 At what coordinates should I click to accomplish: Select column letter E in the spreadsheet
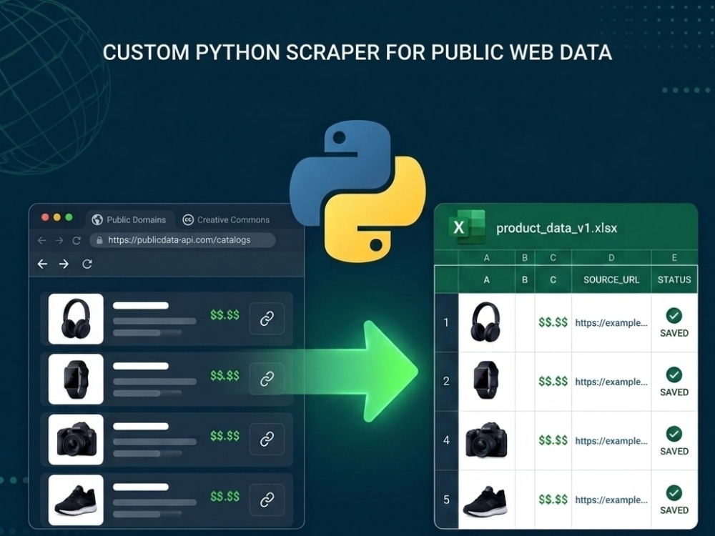pos(674,257)
